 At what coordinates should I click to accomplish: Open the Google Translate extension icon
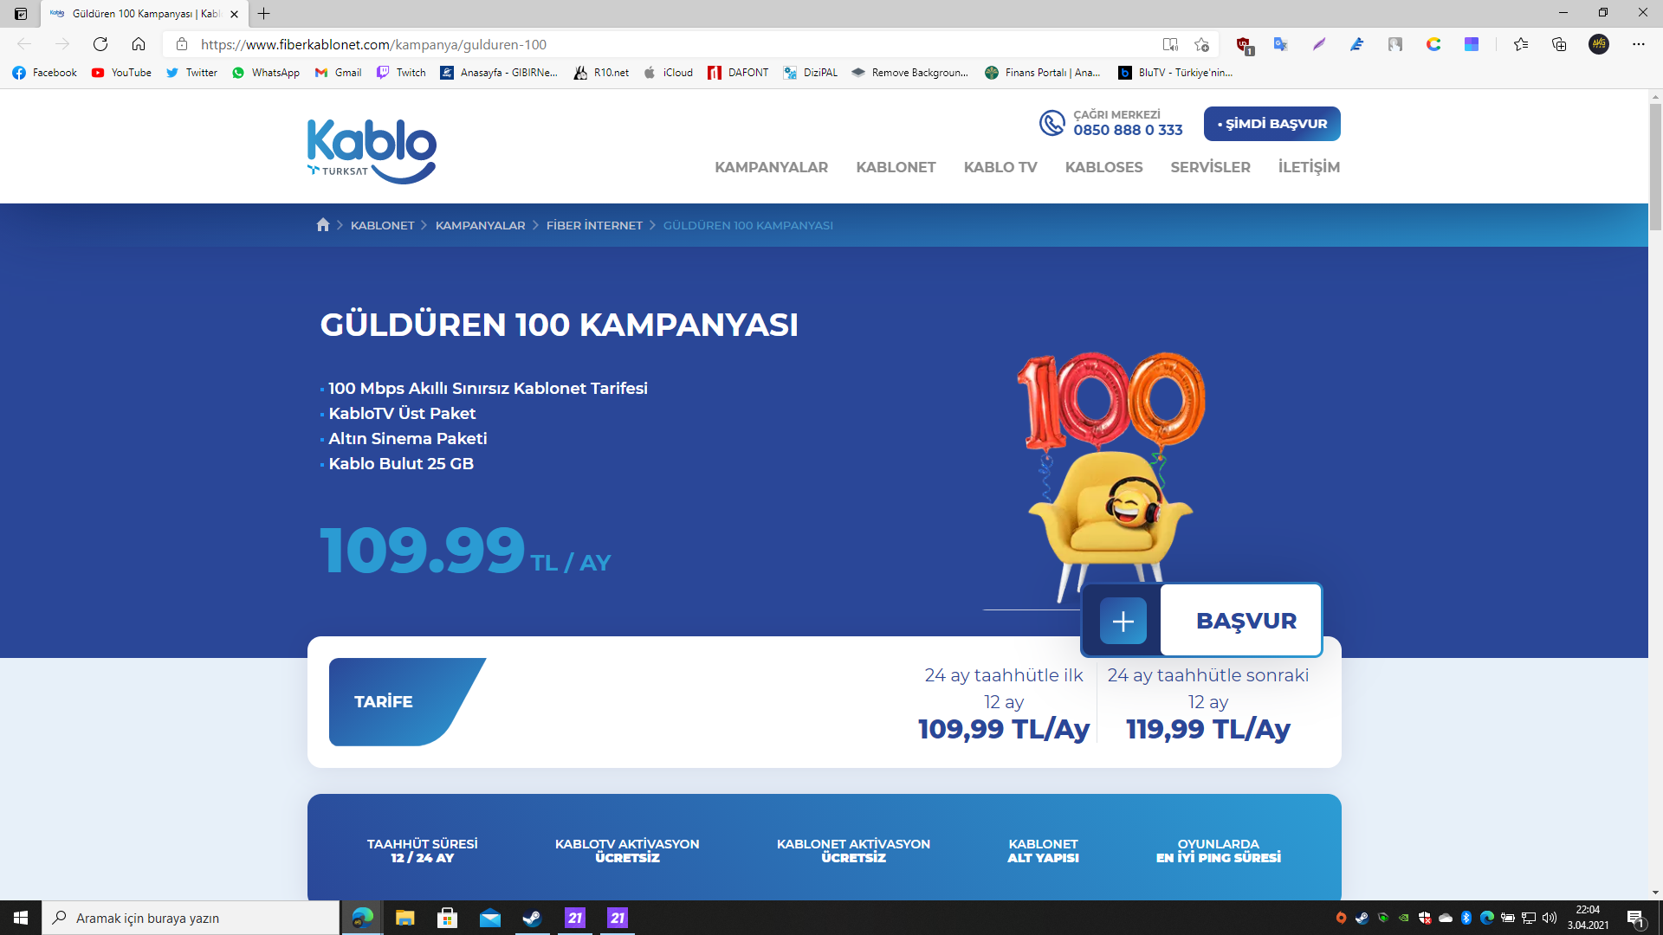point(1281,44)
